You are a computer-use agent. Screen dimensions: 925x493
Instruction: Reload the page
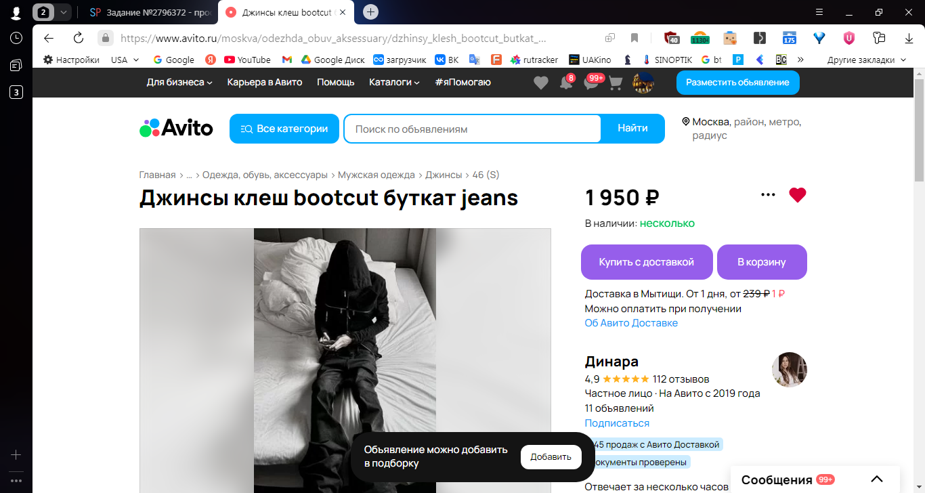point(79,38)
